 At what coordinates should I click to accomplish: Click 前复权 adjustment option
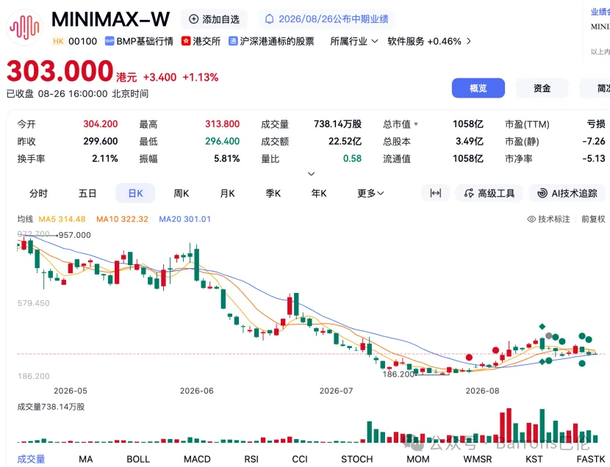click(593, 219)
